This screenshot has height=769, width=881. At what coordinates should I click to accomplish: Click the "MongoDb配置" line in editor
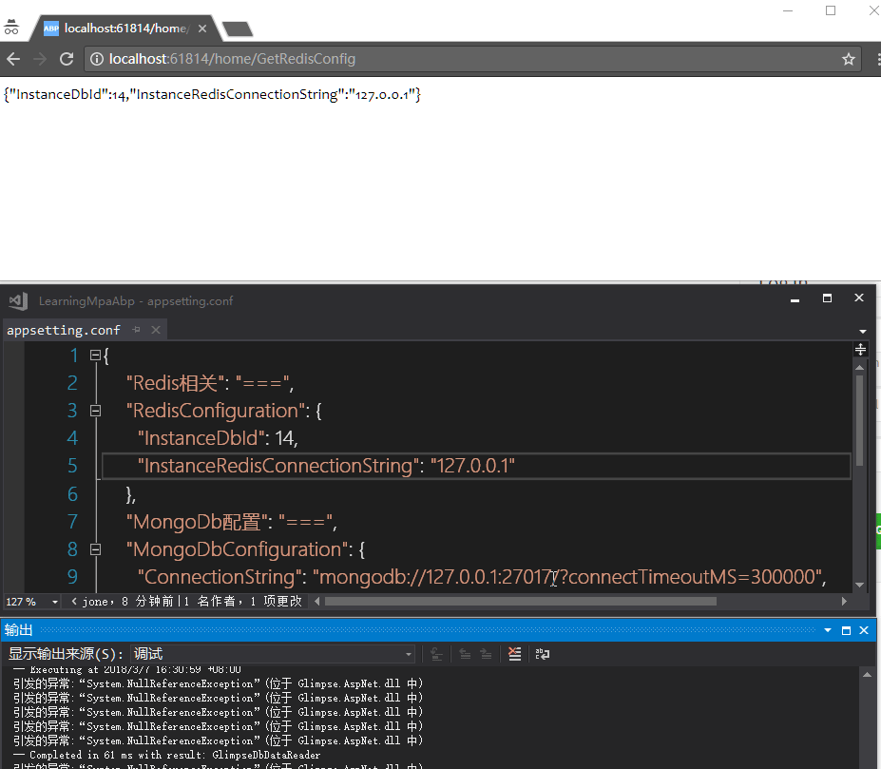click(232, 522)
